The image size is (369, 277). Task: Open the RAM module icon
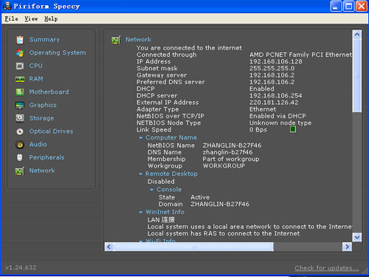point(20,79)
